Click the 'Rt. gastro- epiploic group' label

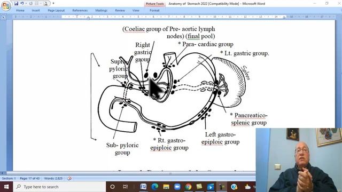pos(169,144)
